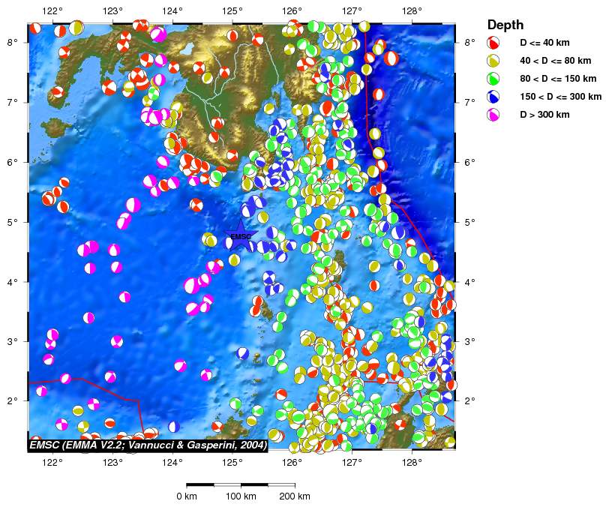Click the 100 km scale bar label

[x=240, y=496]
